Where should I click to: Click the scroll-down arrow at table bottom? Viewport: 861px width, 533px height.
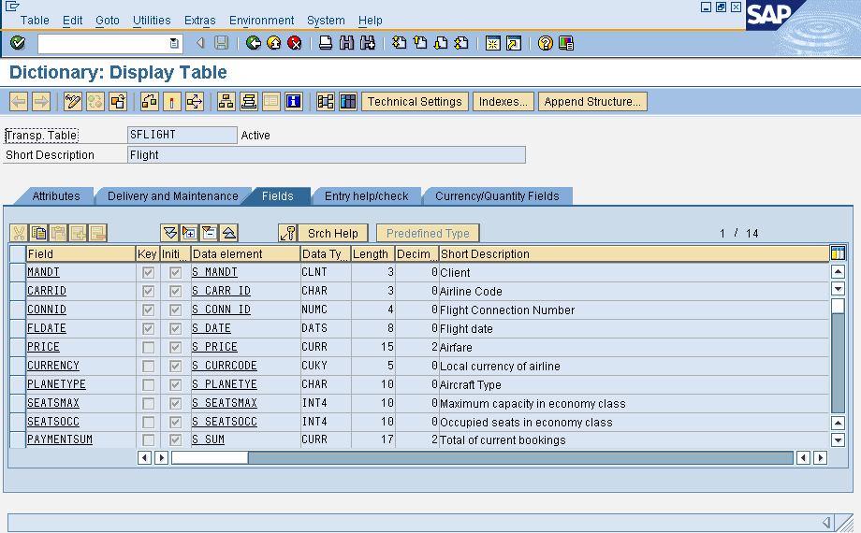click(x=838, y=439)
